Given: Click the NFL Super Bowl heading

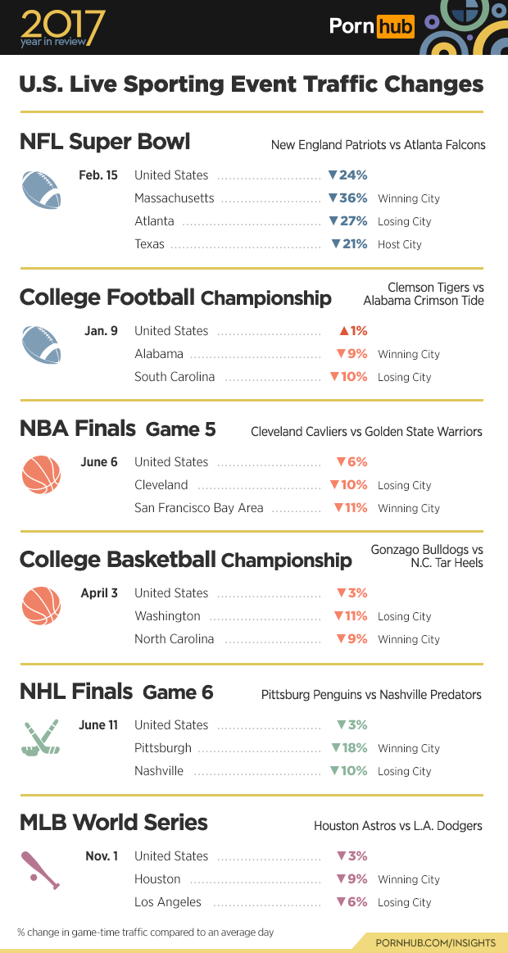Looking at the screenshot, I should [105, 142].
